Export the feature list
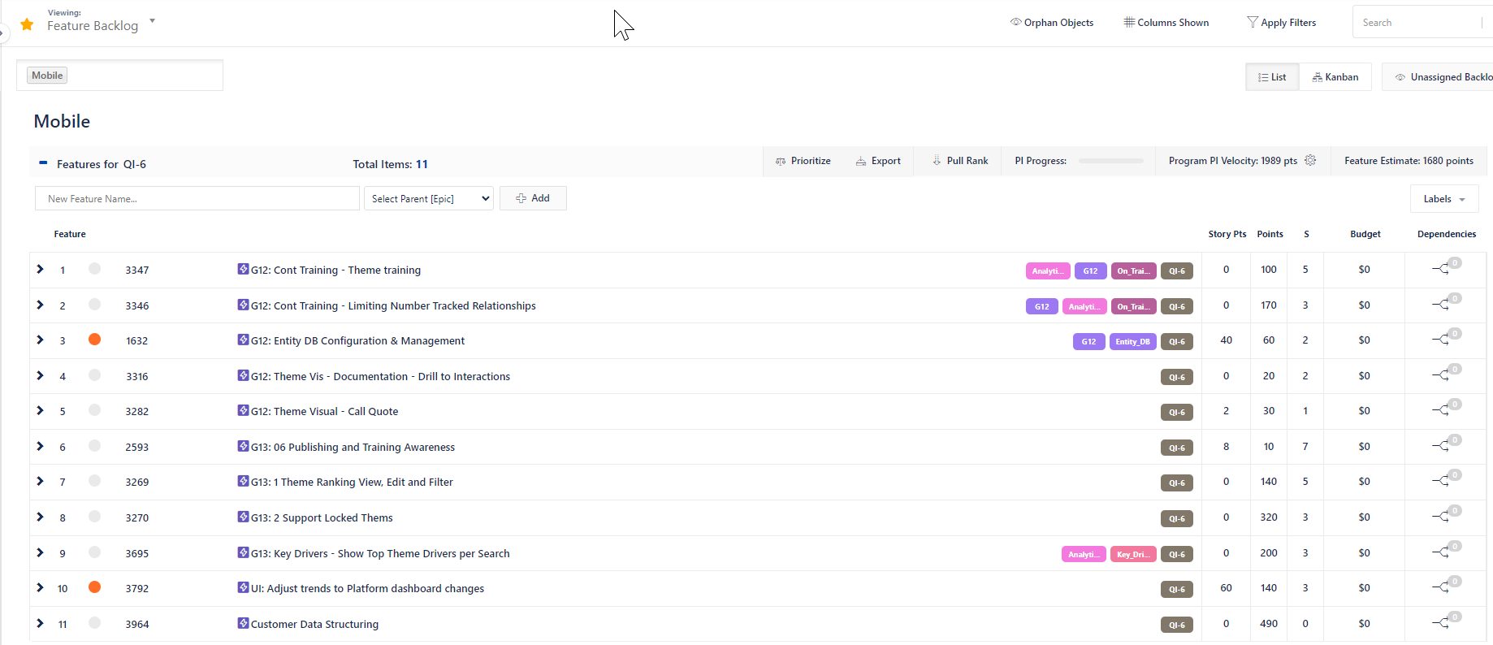Screen dimensions: 1493x645 point(878,161)
